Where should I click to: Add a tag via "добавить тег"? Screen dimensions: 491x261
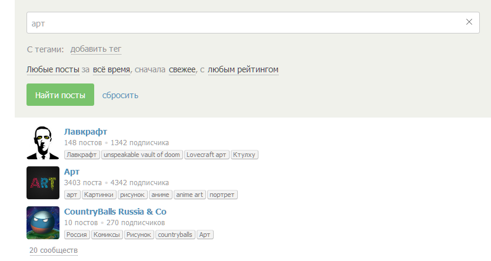pos(96,49)
